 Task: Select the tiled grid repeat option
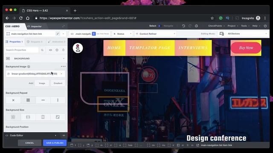pyautogui.click(x=28, y=100)
